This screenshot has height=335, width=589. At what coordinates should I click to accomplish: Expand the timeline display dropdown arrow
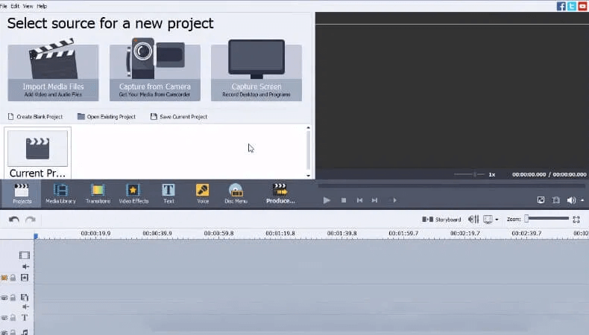click(x=497, y=220)
